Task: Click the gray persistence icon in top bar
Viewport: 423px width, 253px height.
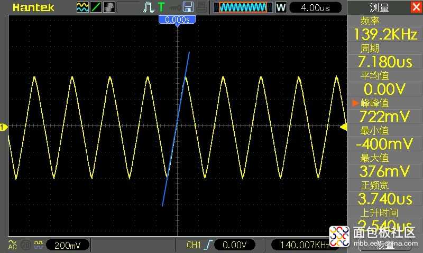Action: tap(109, 7)
